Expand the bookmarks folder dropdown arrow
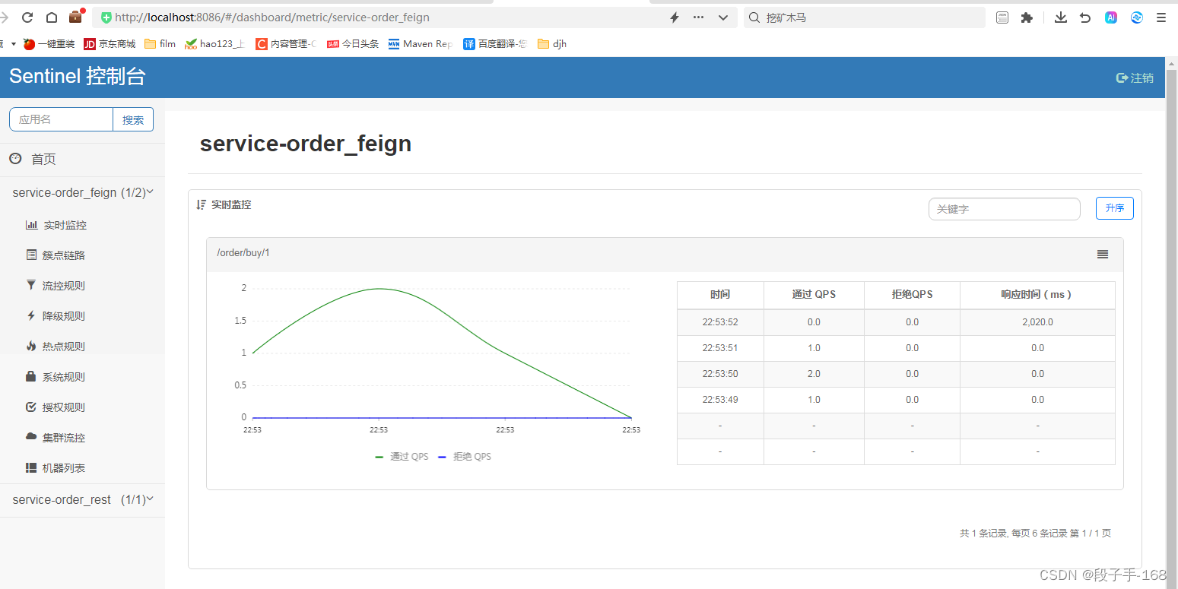 coord(14,44)
